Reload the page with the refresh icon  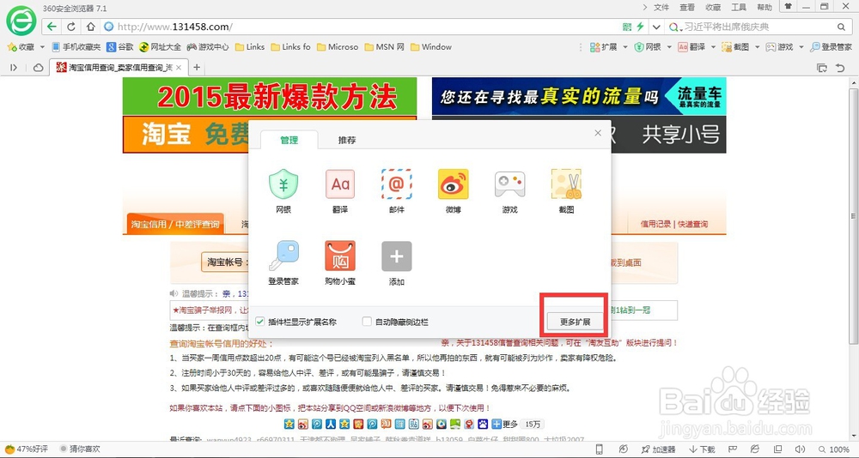[x=70, y=27]
